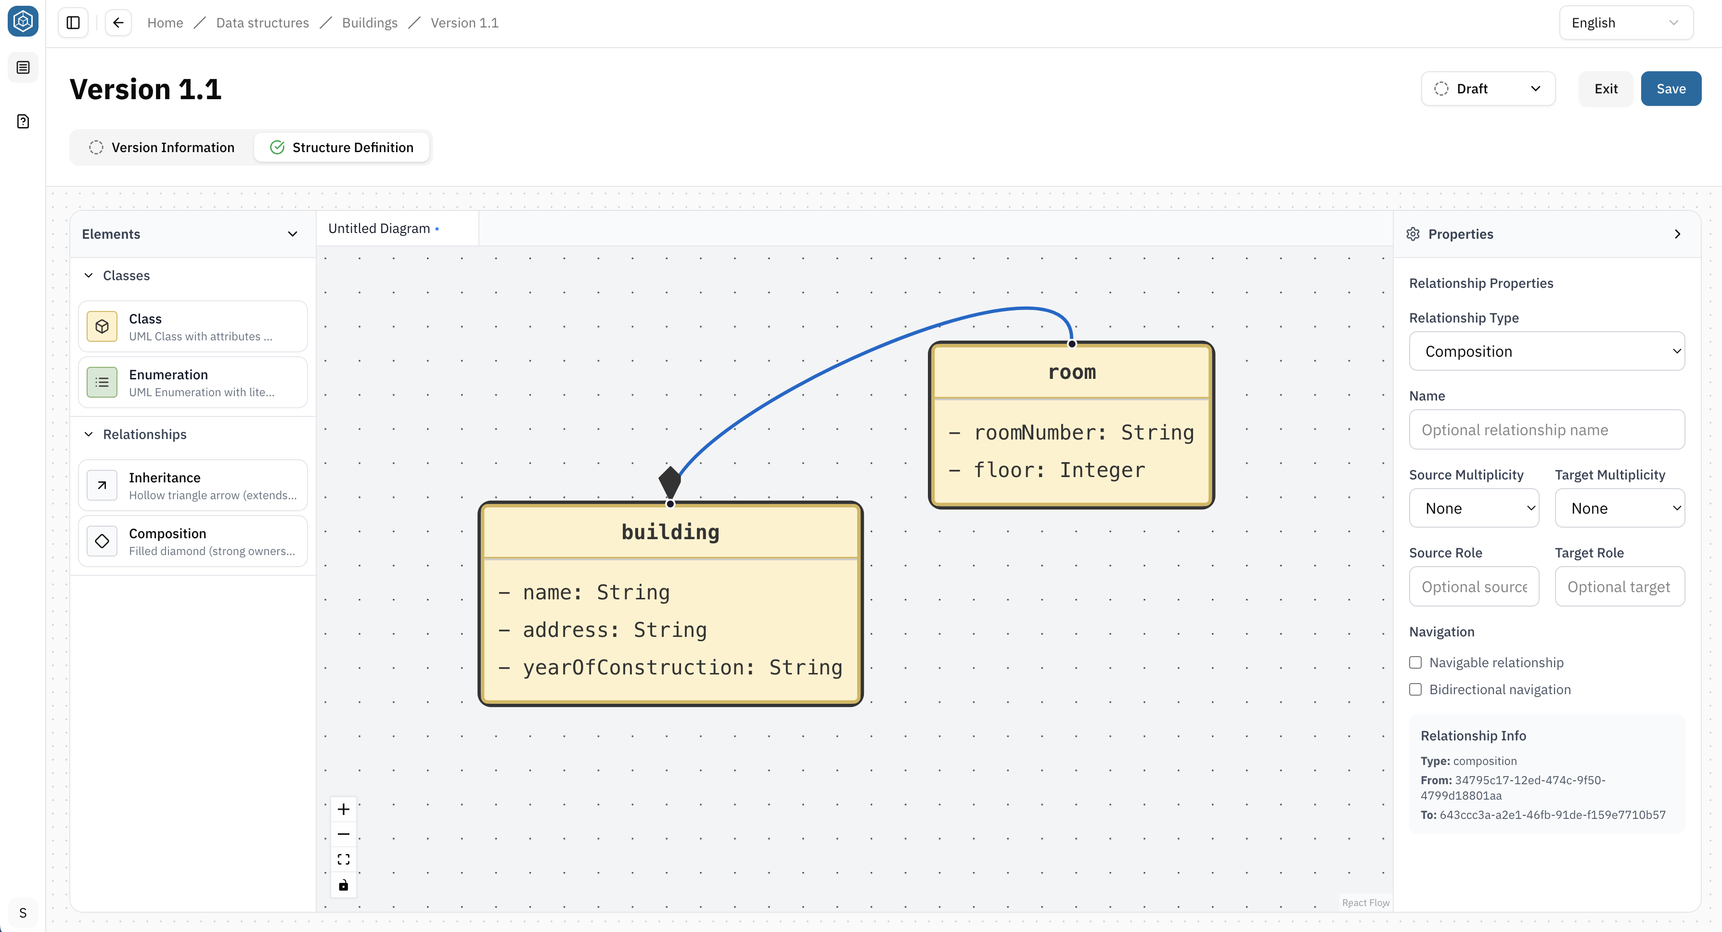
Task: Click the Enumeration list icon
Action: click(102, 382)
